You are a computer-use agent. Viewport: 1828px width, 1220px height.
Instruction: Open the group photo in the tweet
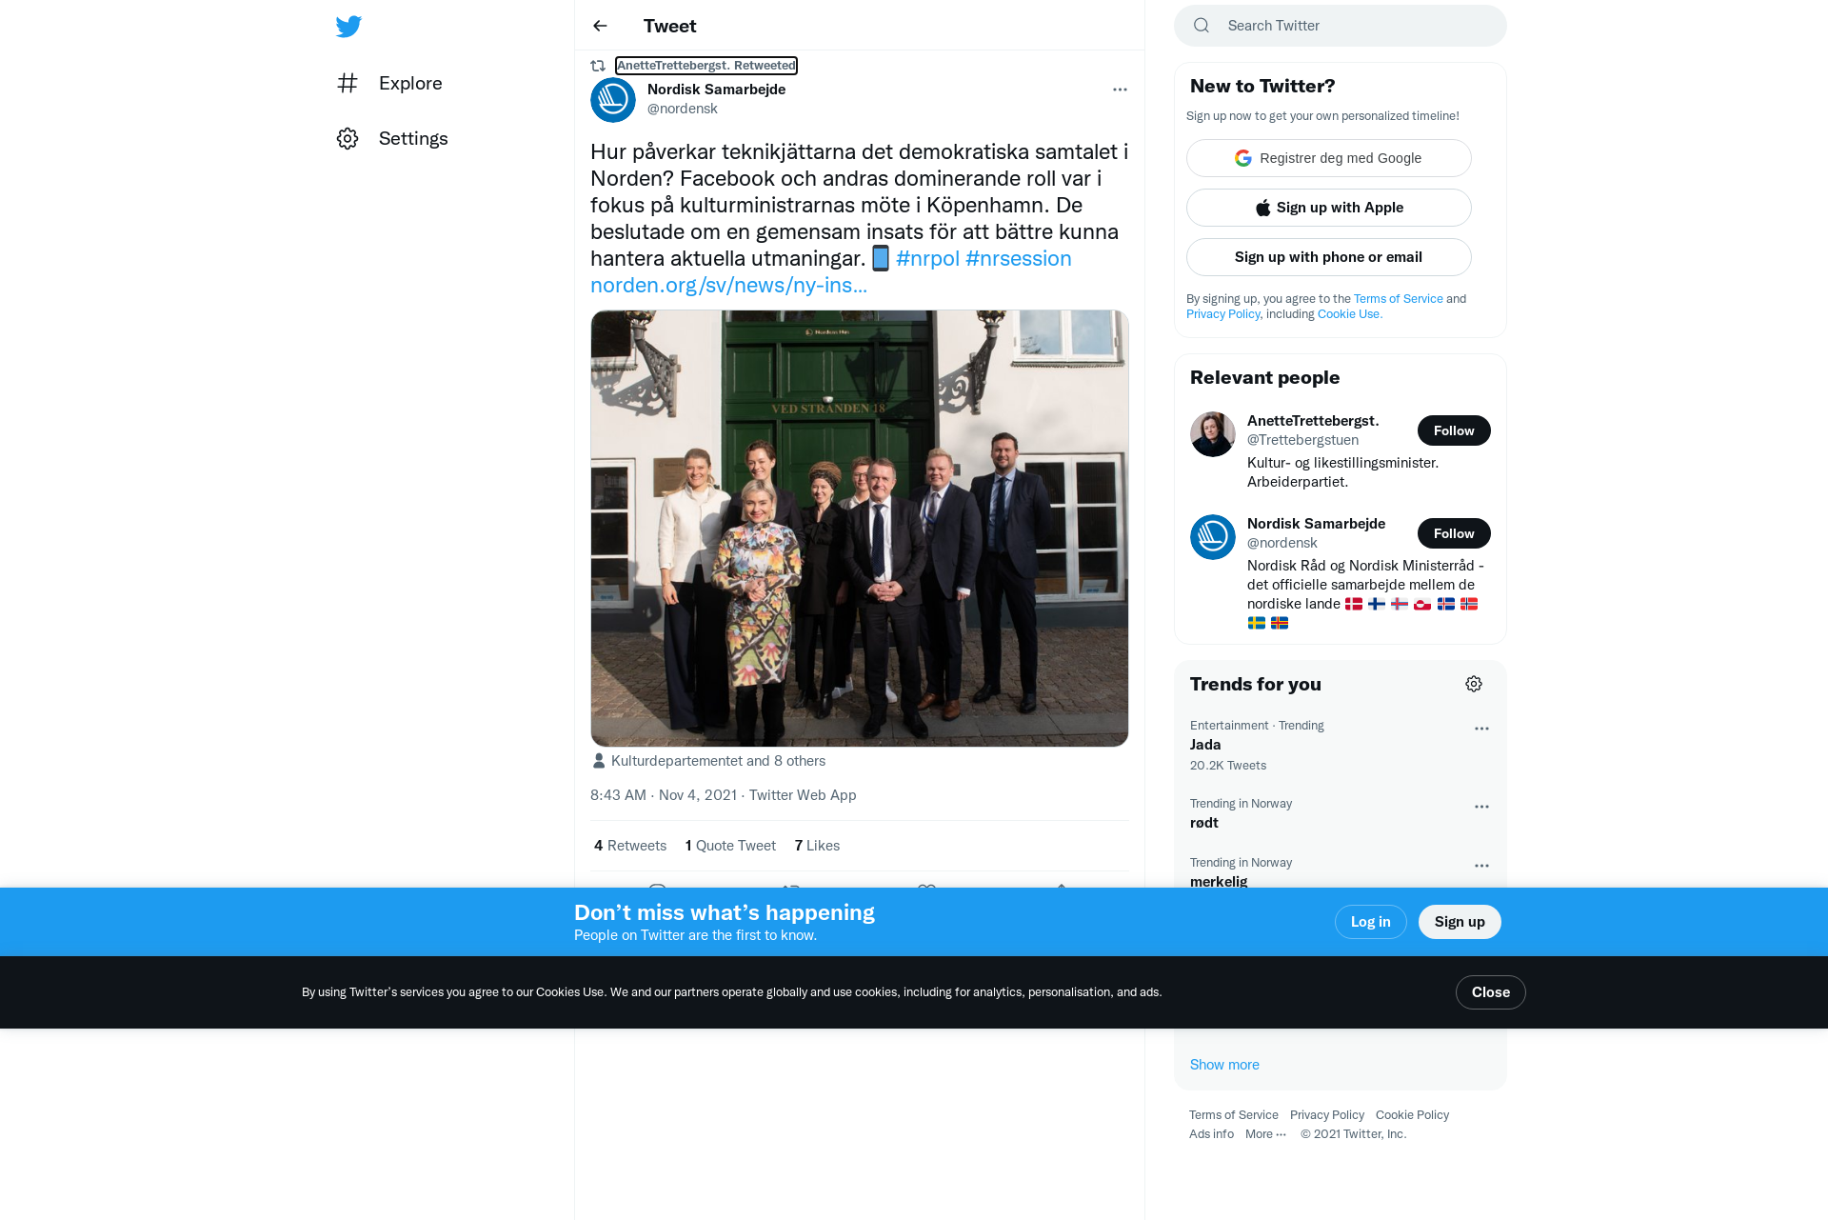[860, 529]
